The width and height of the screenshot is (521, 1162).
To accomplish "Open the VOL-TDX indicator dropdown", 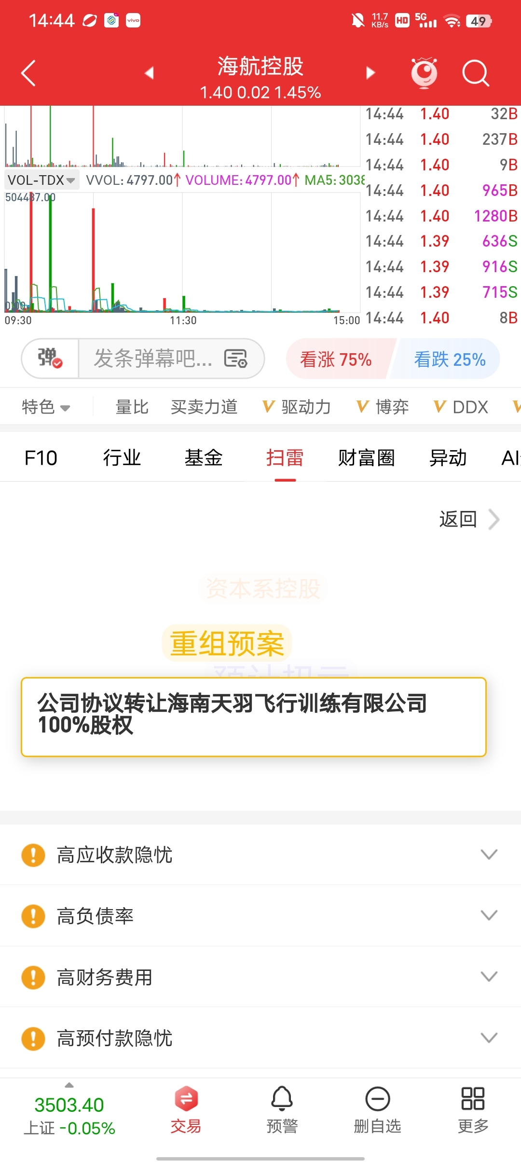I will (x=41, y=180).
